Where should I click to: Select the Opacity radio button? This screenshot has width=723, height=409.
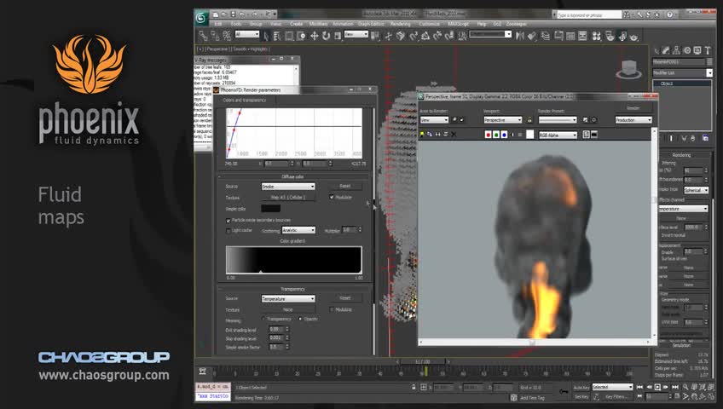(x=299, y=319)
